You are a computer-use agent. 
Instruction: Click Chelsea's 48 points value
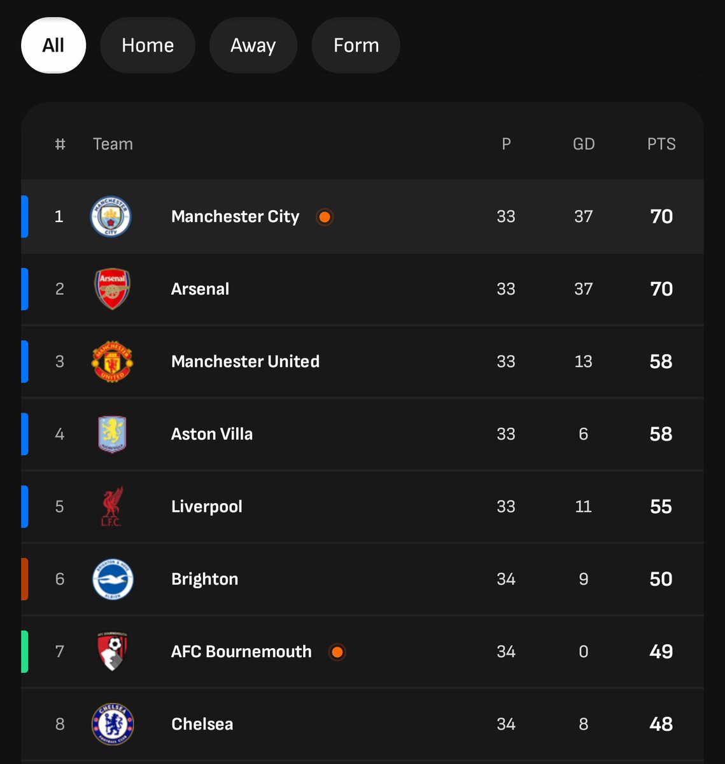pos(661,725)
